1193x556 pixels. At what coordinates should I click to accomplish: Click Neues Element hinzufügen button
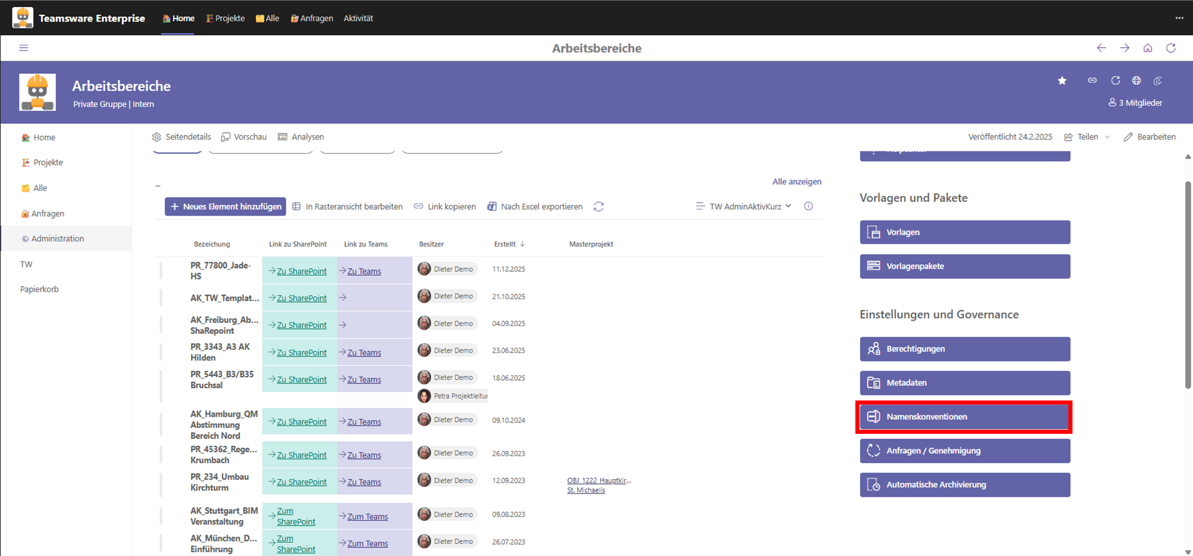[x=225, y=207]
